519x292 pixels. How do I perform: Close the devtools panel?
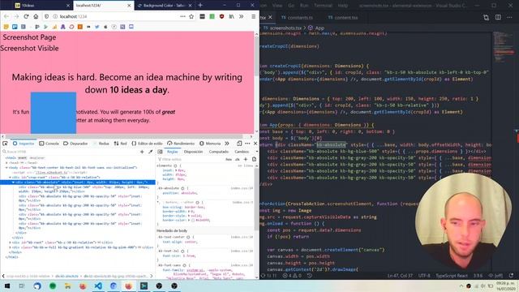[x=255, y=144]
